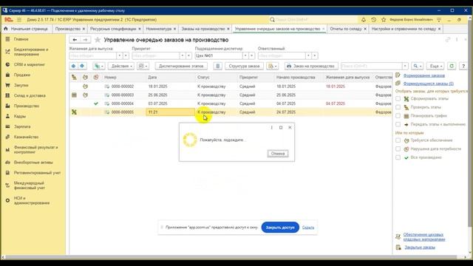This screenshot has height=266, width=473.
Task: Switch to Производство tab
Action: pyautogui.click(x=68, y=29)
